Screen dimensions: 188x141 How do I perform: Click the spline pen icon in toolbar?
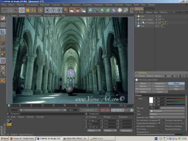(96, 10)
